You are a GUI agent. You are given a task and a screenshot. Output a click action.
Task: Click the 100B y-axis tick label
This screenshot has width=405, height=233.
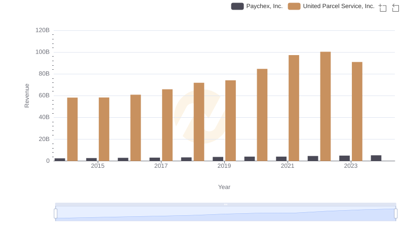pyautogui.click(x=43, y=52)
